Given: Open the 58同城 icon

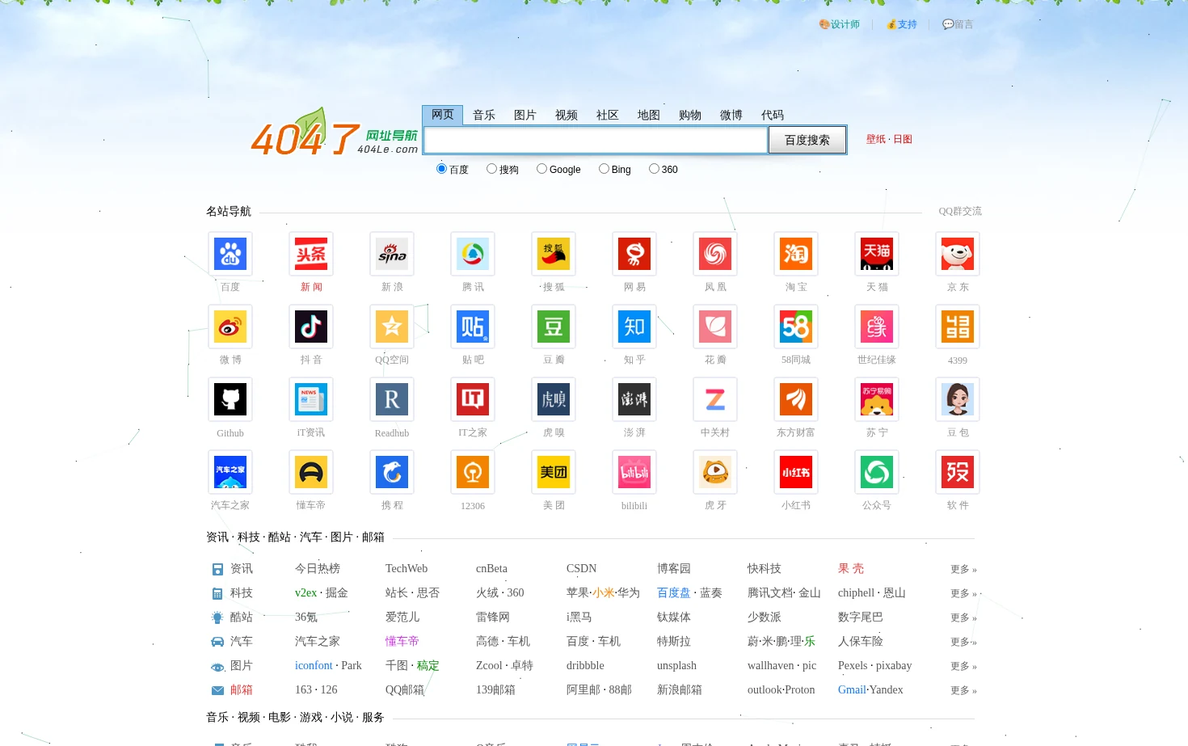Looking at the screenshot, I should [796, 327].
